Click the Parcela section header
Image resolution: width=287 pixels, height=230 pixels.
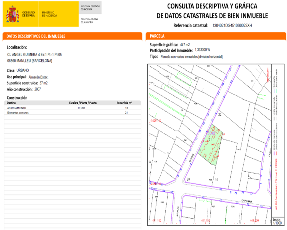[216, 36]
